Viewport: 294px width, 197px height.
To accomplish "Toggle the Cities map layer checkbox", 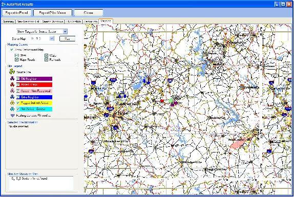I will pyautogui.click(x=16, y=55).
